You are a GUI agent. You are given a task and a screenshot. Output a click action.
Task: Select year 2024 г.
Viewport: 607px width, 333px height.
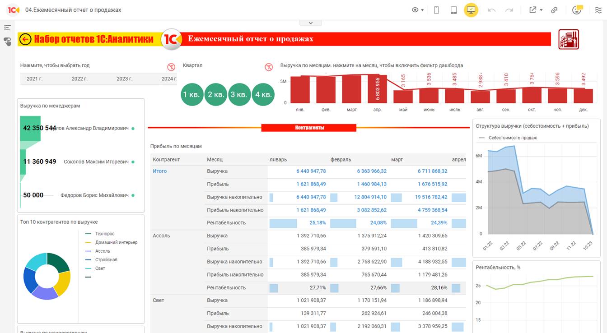click(x=169, y=79)
